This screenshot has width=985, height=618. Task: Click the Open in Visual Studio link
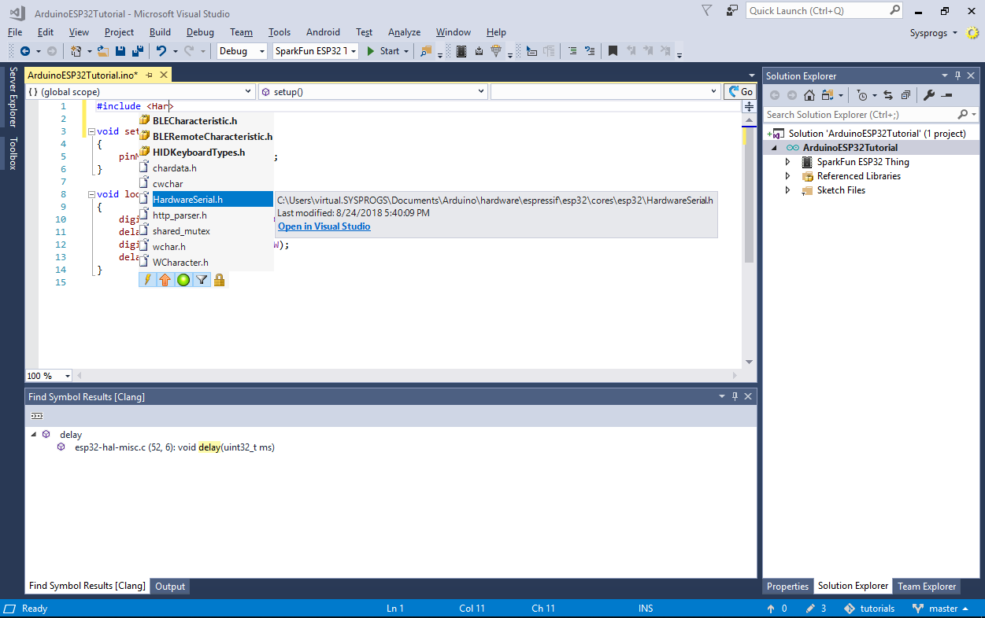pos(324,226)
